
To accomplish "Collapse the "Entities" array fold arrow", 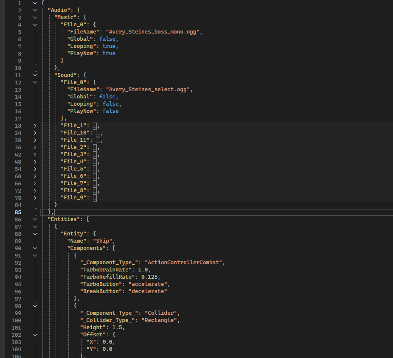I will click(35, 219).
